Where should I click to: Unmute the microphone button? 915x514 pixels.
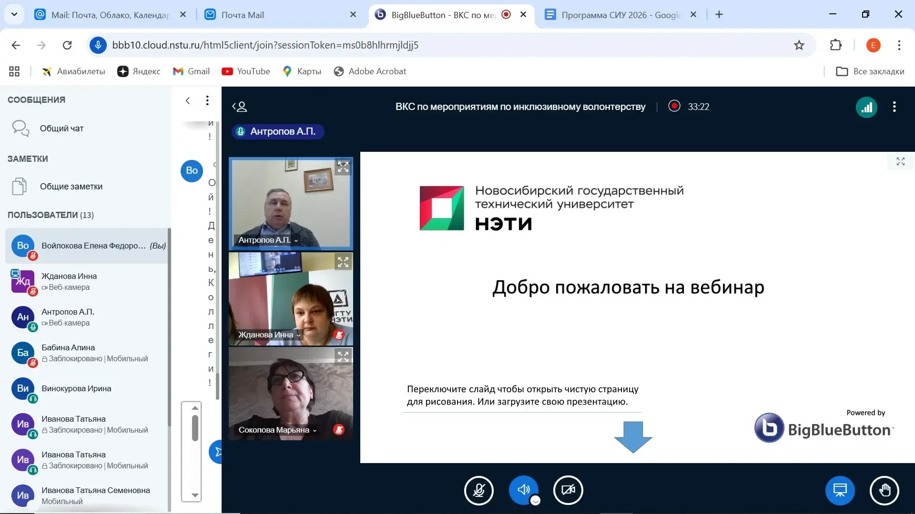478,490
